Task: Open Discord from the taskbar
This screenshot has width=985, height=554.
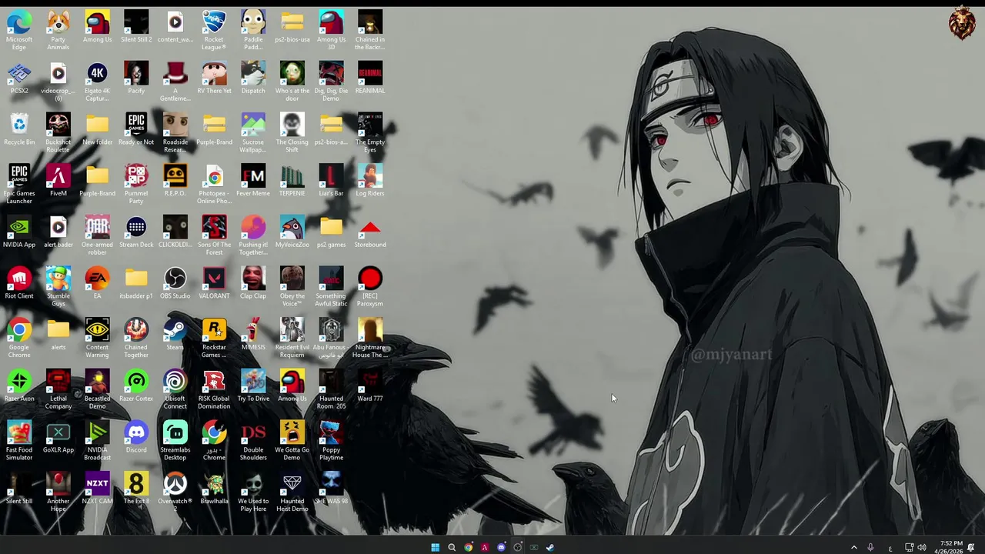Action: click(x=501, y=547)
